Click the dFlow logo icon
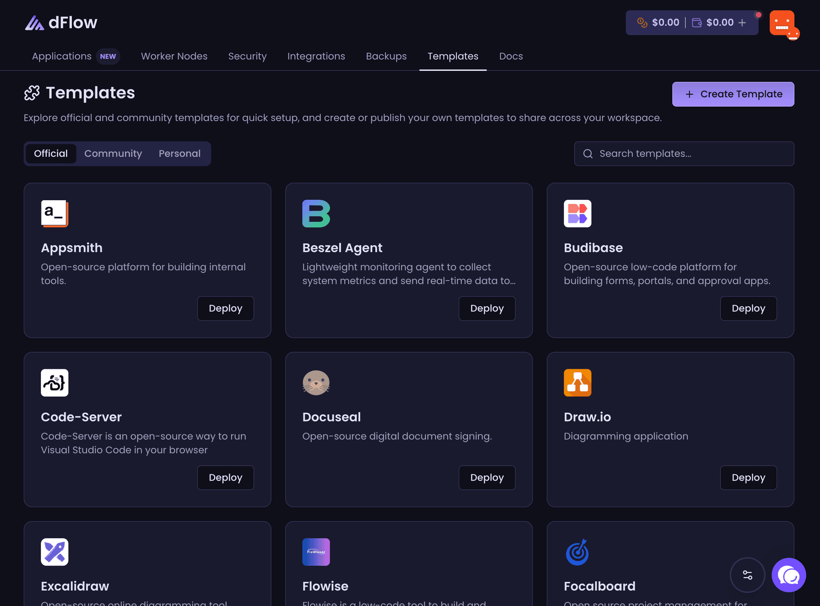The width and height of the screenshot is (820, 606). (x=34, y=23)
